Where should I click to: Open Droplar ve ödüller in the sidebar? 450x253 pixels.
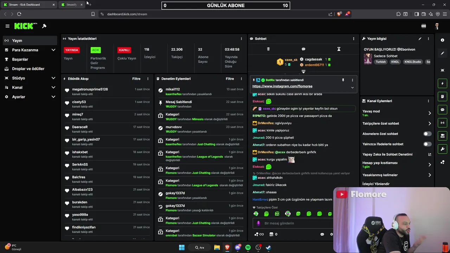click(x=30, y=69)
